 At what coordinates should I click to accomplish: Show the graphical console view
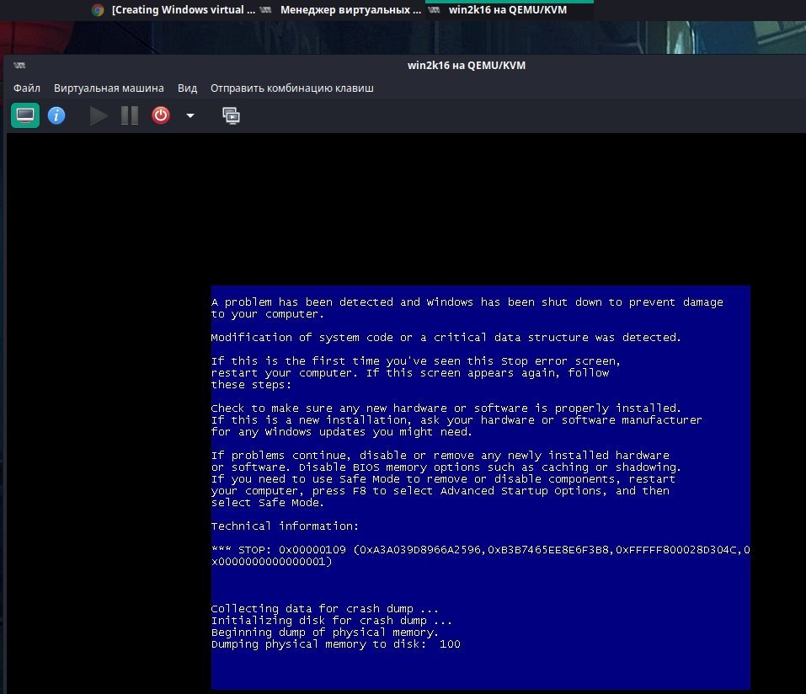[x=25, y=115]
